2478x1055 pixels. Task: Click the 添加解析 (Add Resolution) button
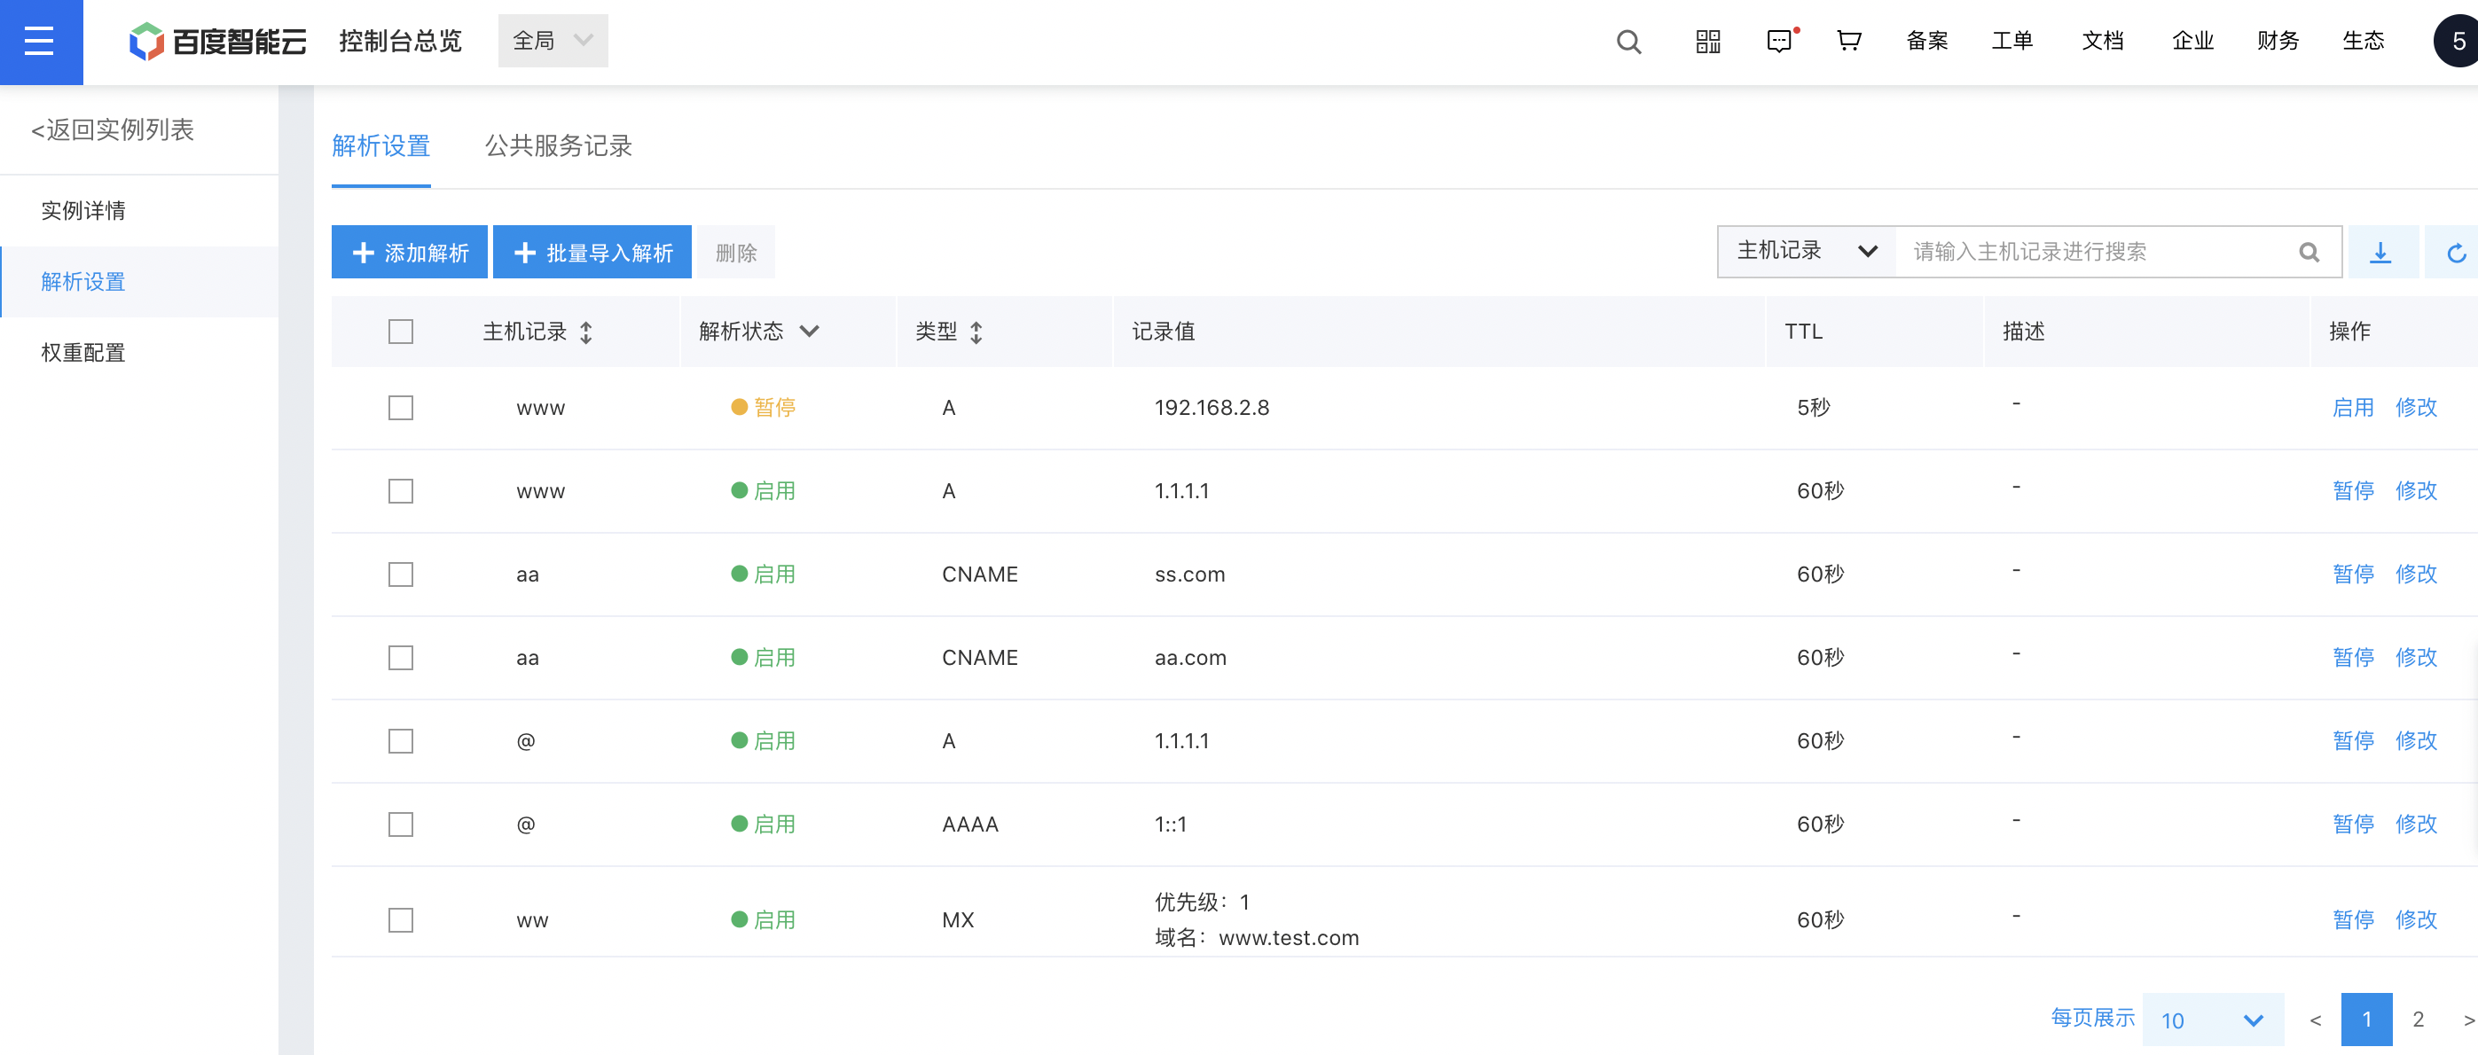coord(410,251)
